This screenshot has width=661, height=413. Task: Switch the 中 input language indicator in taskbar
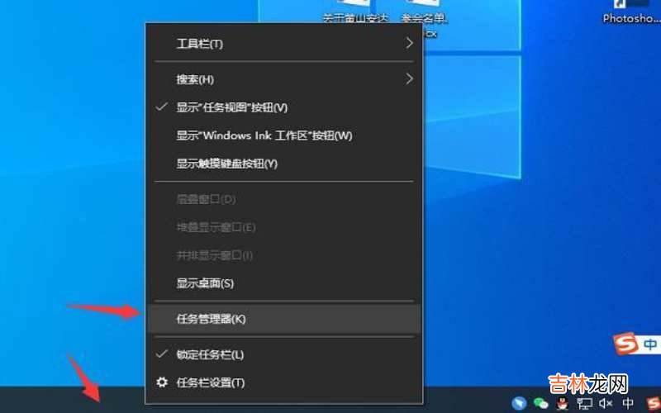tap(627, 403)
